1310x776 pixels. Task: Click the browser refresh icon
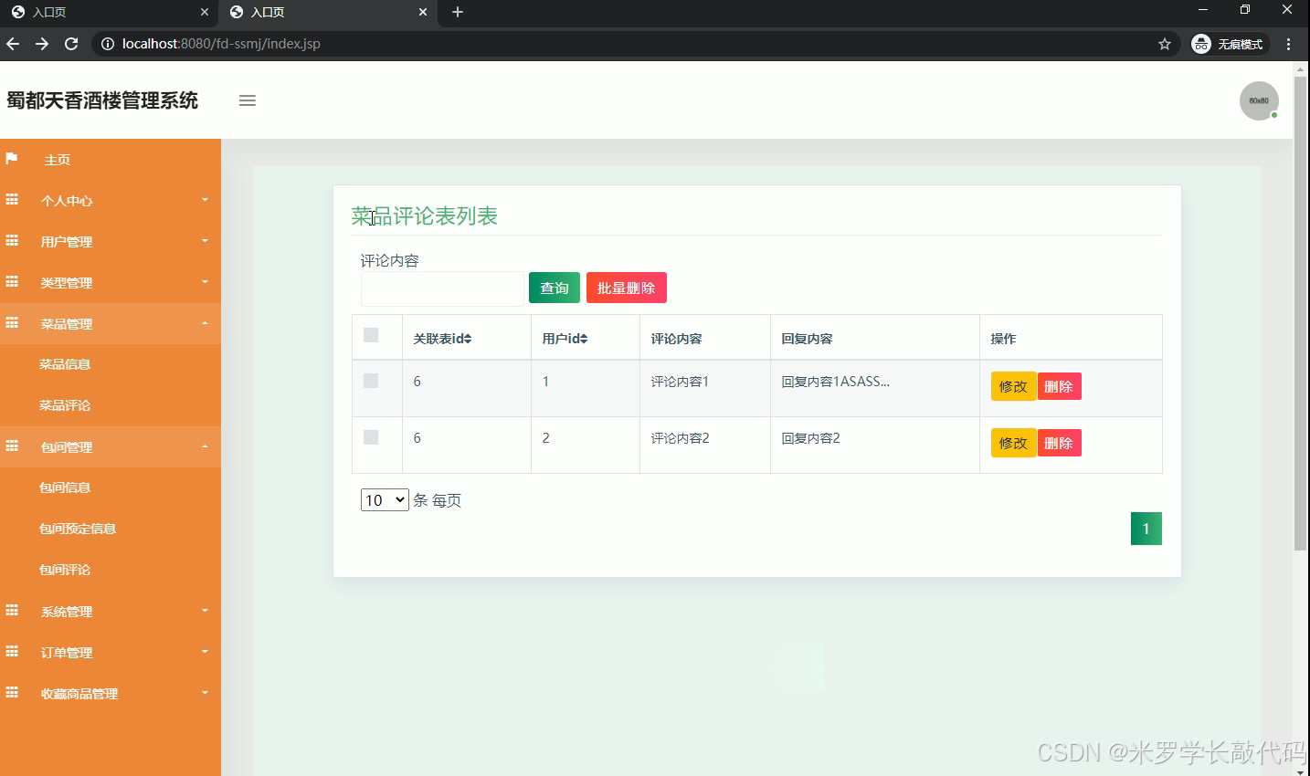(x=71, y=43)
